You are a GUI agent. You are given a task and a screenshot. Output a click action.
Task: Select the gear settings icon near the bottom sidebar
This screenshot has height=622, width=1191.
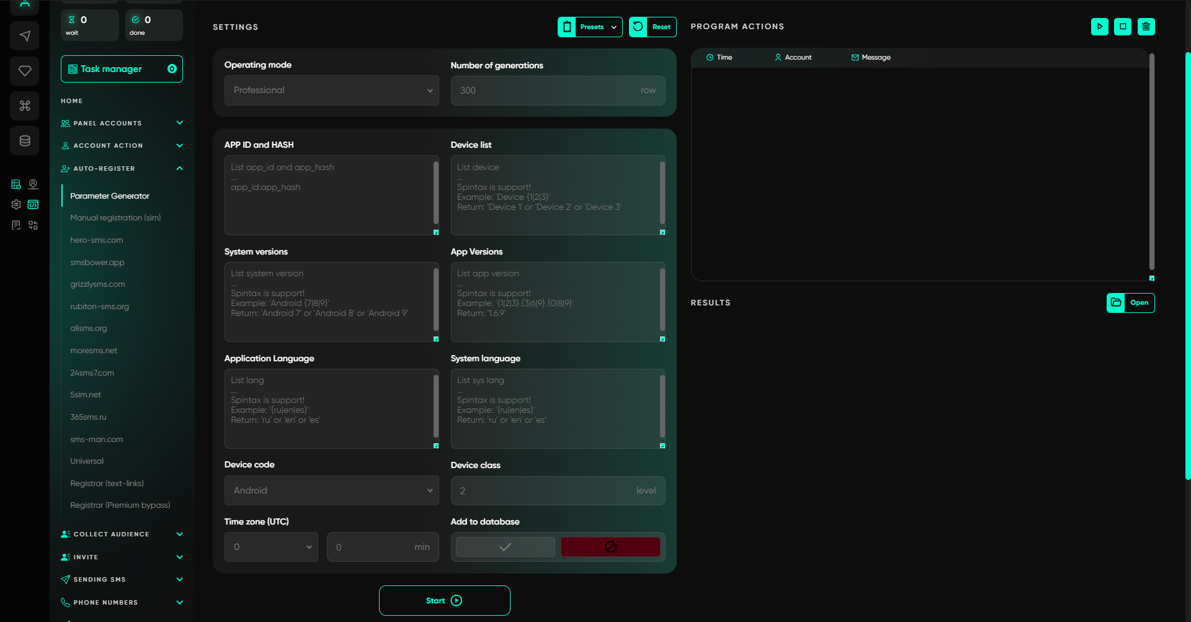pyautogui.click(x=16, y=204)
